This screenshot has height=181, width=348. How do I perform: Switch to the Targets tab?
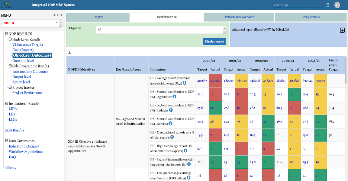(x=98, y=17)
